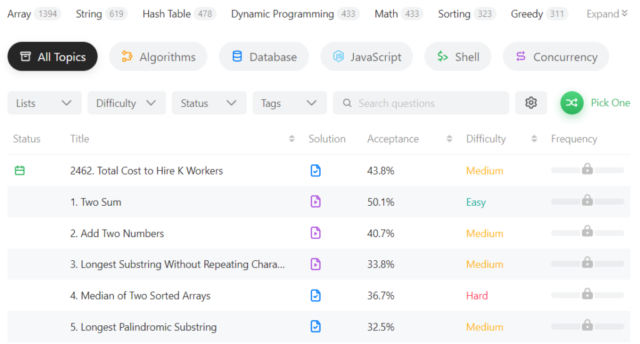Click the green shuffle Pick One icon
Viewport: 640px width, 344px height.
571,103
